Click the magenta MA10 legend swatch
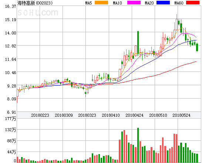The image size is (222, 163). pos(131,3)
